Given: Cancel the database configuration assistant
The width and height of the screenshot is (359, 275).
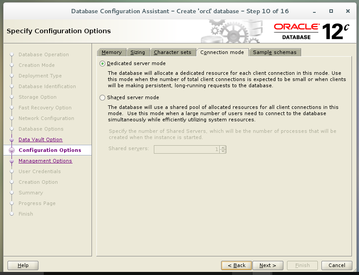Looking at the screenshot, I should (336, 265).
